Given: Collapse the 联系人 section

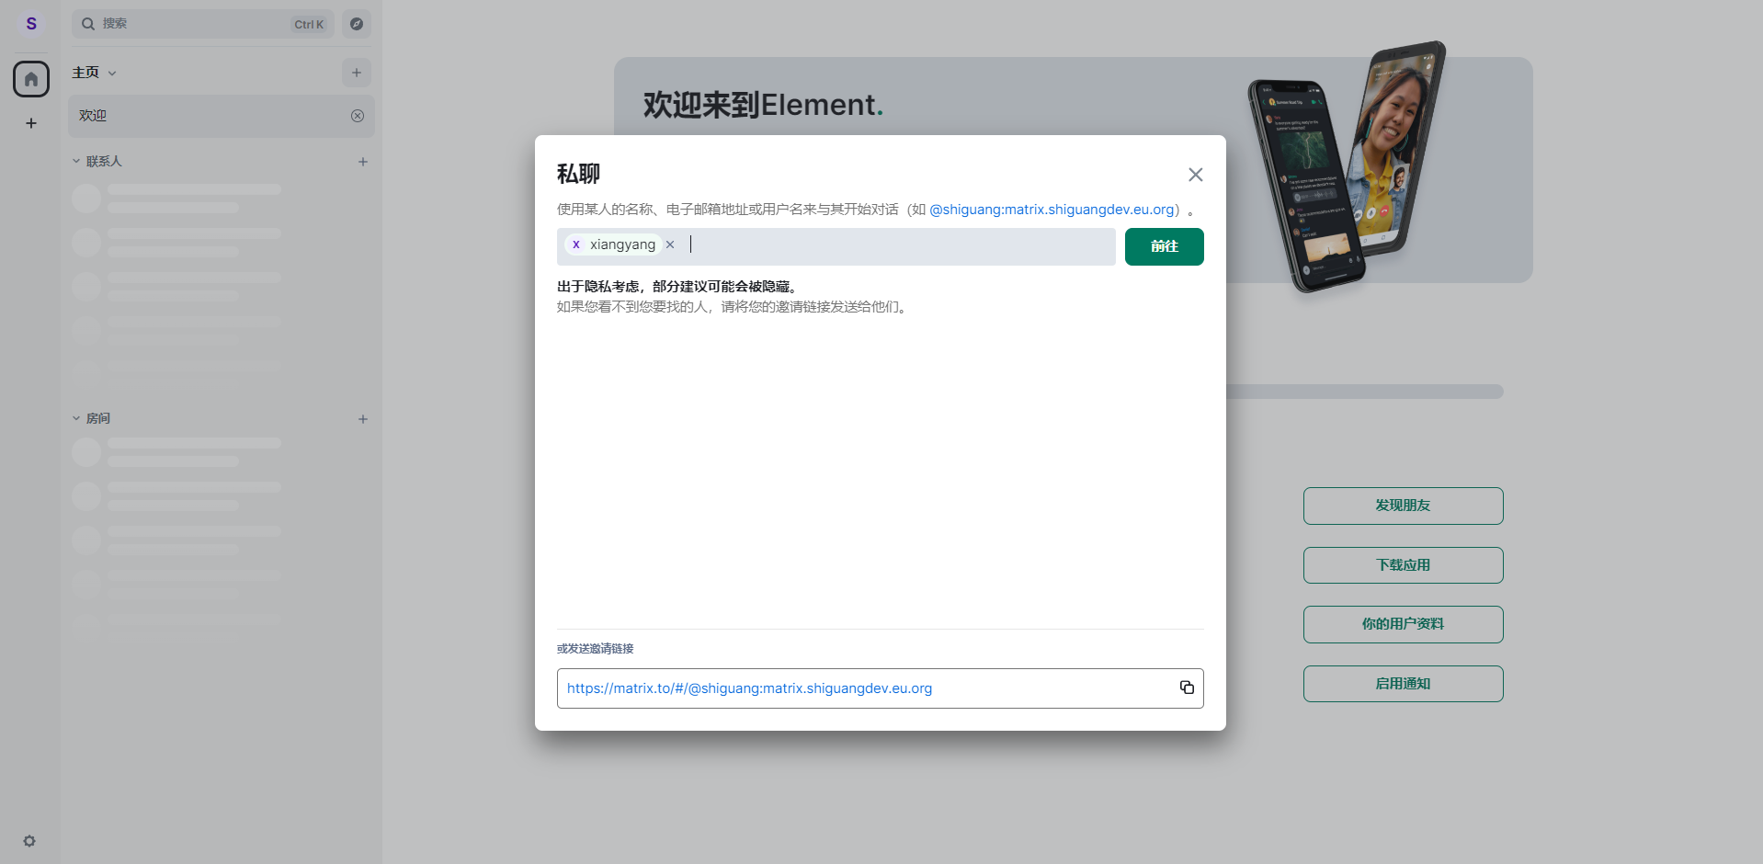Looking at the screenshot, I should (x=76, y=161).
